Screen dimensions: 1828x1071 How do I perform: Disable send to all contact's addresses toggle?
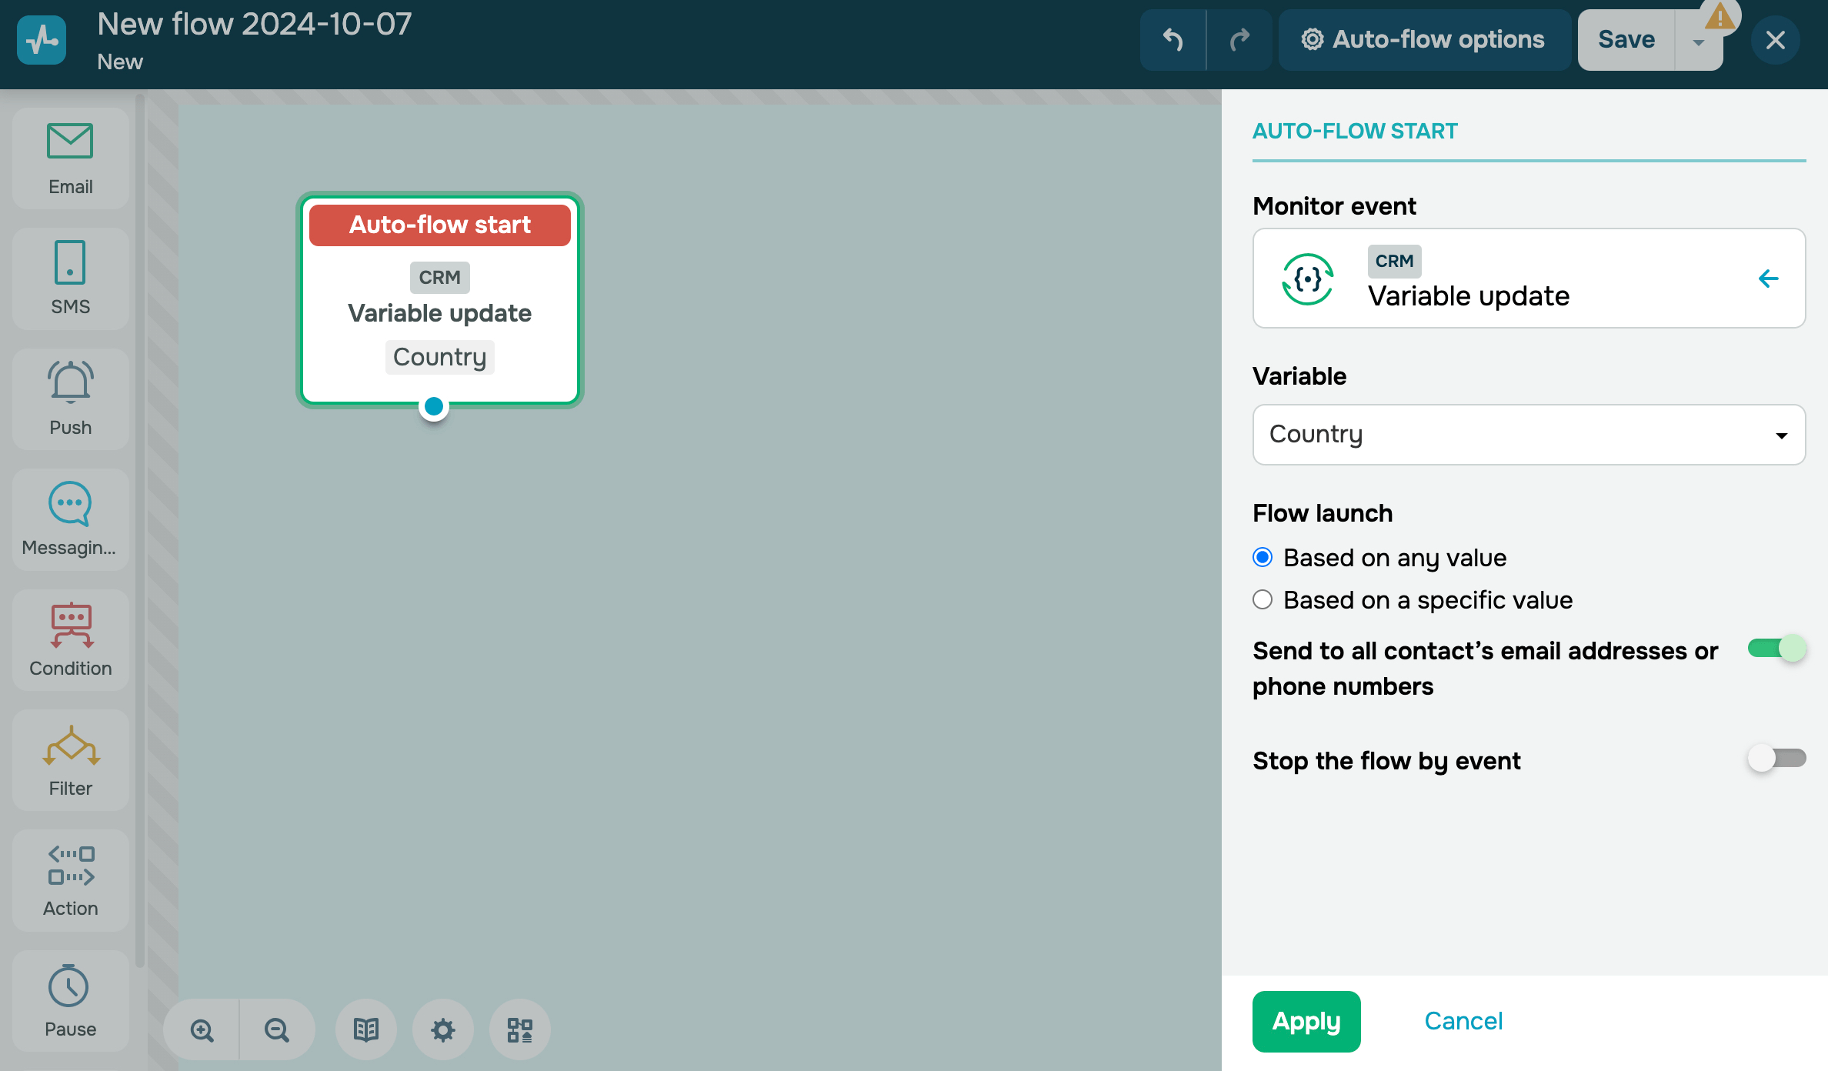[1776, 649]
